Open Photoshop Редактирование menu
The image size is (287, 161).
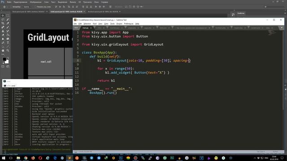[x=21, y=2]
